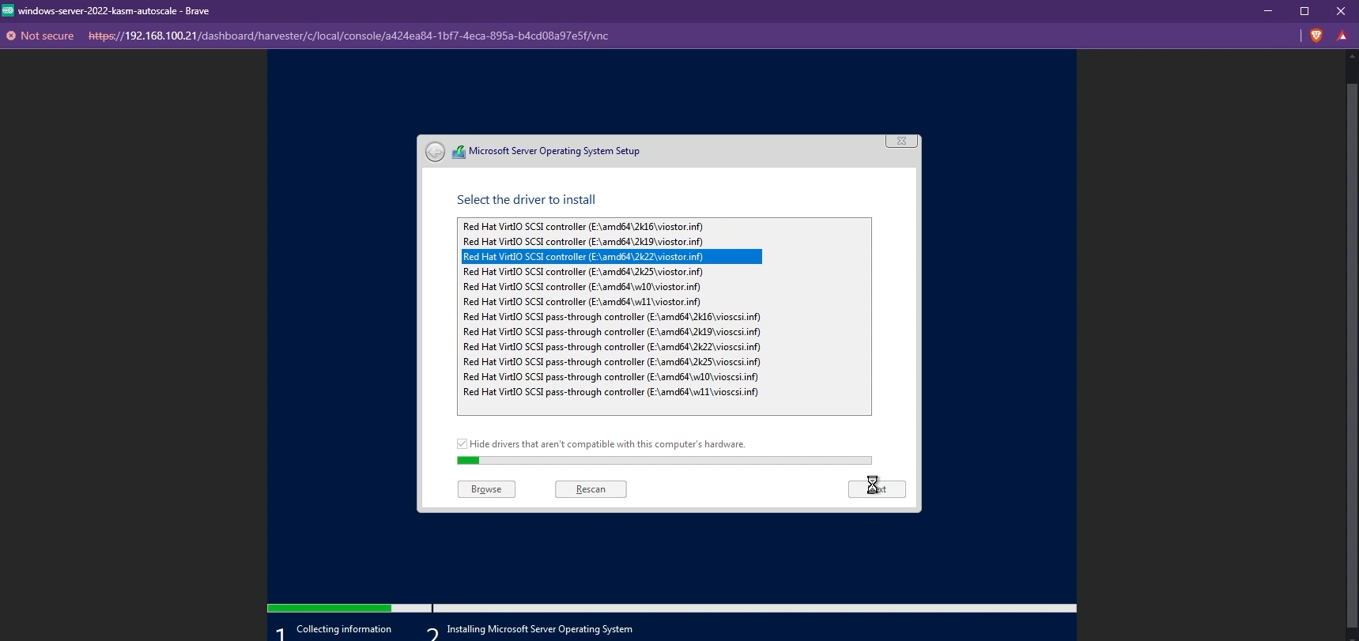Select SCSI controller 2k25 viostor.inf driver
Screen dimensions: 1359x641
click(x=583, y=272)
